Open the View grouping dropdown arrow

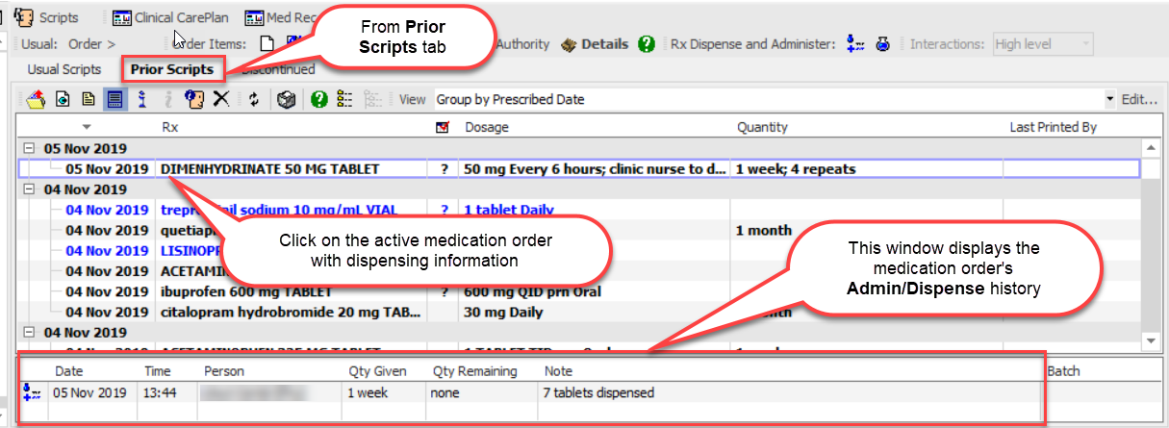pos(1109,99)
